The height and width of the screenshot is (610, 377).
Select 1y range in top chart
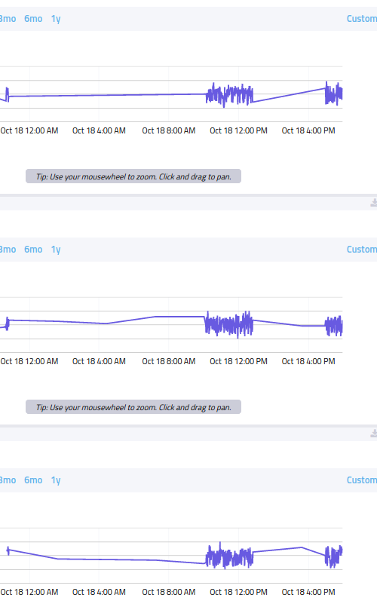point(56,19)
